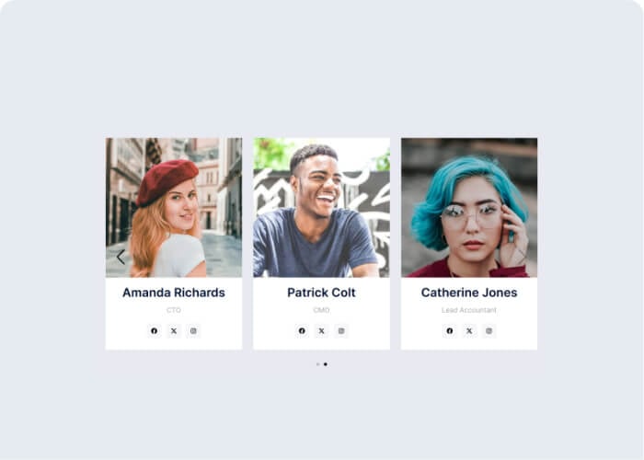This screenshot has width=644, height=460.
Task: Click Patrick Colt's X icon
Action: click(x=322, y=330)
